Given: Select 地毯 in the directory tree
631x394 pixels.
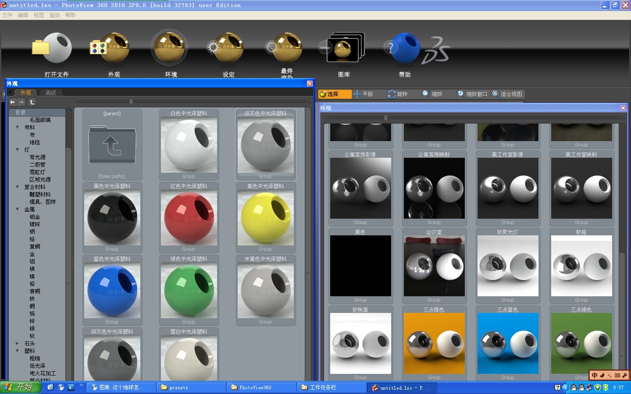Looking at the screenshot, I should tap(35, 142).
